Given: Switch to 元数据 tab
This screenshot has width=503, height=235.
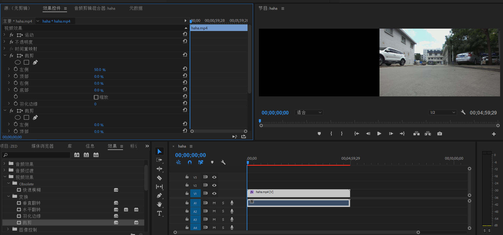Looking at the screenshot, I should pyautogui.click(x=136, y=8).
